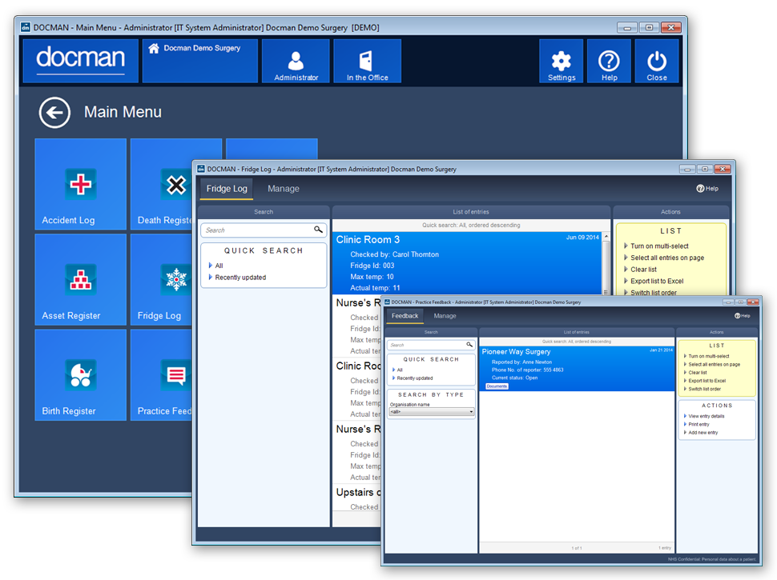Maximize the Fridge Log window
Viewport: 777px width, 580px height.
(705, 169)
